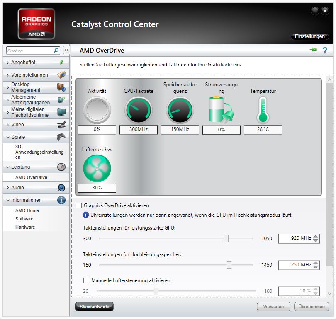Select AMD OverDrive in sidebar
The width and height of the screenshot is (336, 319).
(x=31, y=177)
